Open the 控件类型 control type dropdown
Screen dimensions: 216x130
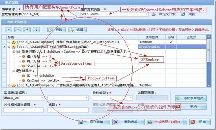(112, 98)
